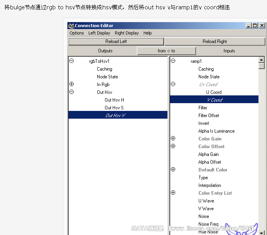
Task: Collapse the ramp1 node tree
Action: coord(173,61)
